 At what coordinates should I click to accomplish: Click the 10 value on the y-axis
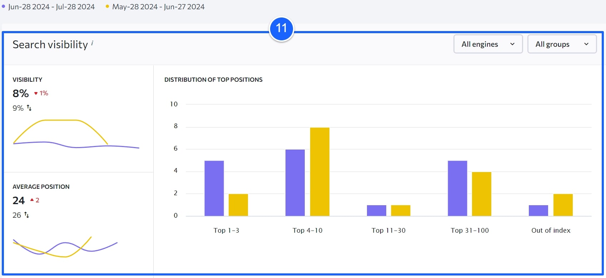click(x=174, y=104)
